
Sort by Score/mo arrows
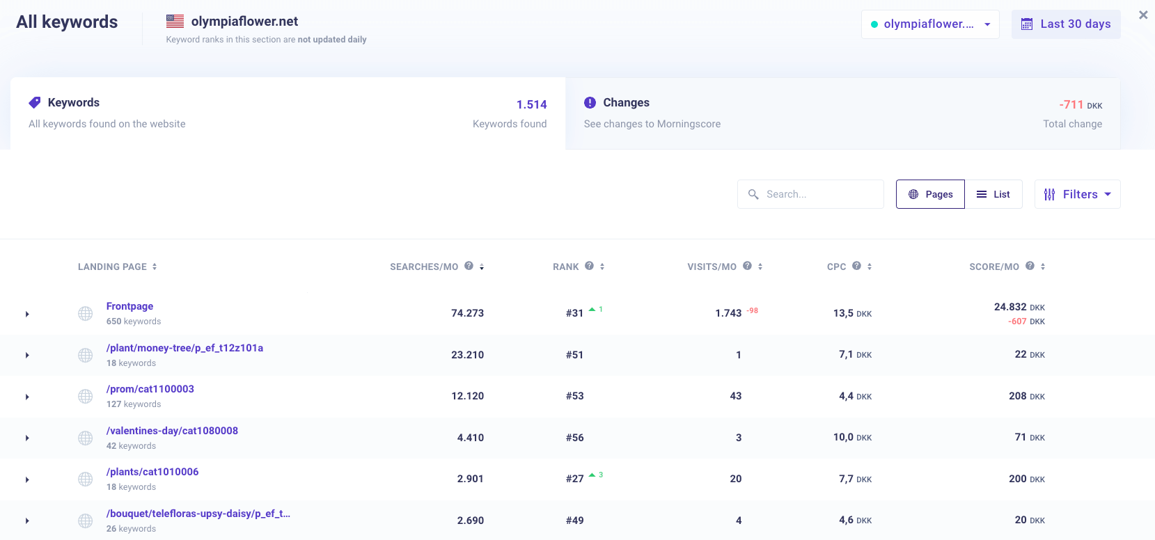point(1043,267)
